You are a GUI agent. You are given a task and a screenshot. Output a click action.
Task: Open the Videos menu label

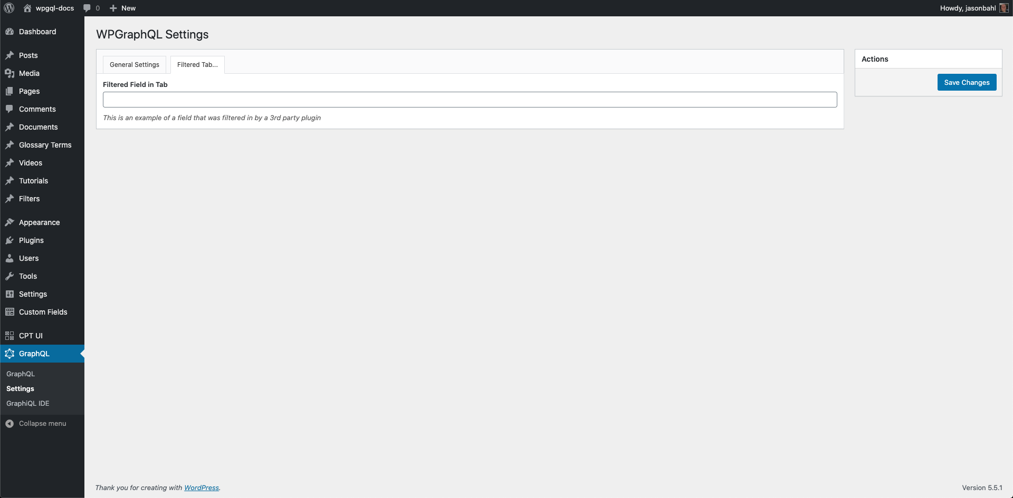click(31, 163)
